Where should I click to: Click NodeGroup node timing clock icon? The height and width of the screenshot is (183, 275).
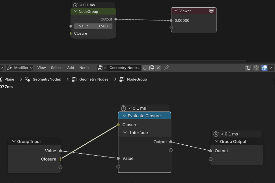75,5
